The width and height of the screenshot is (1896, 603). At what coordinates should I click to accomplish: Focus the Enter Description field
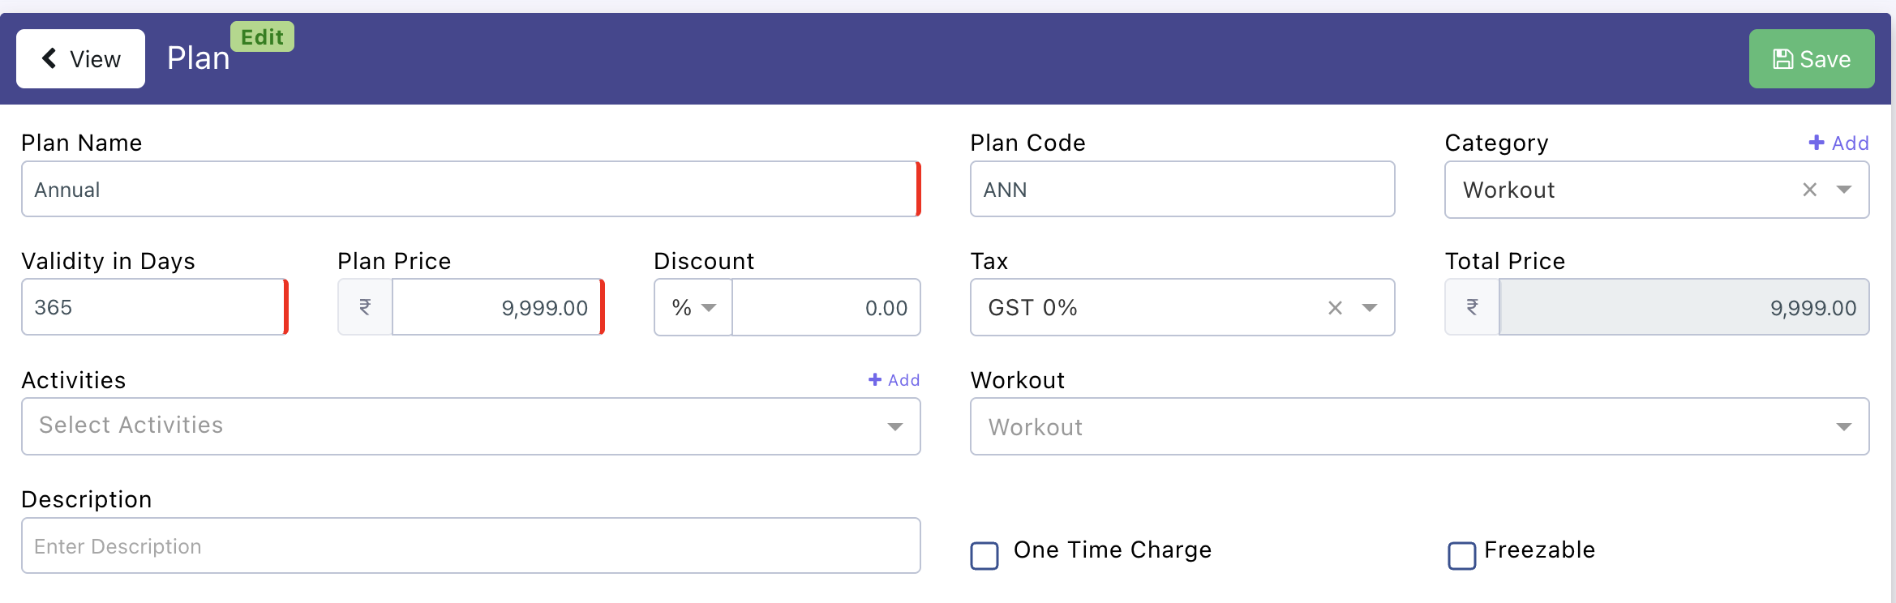click(470, 546)
